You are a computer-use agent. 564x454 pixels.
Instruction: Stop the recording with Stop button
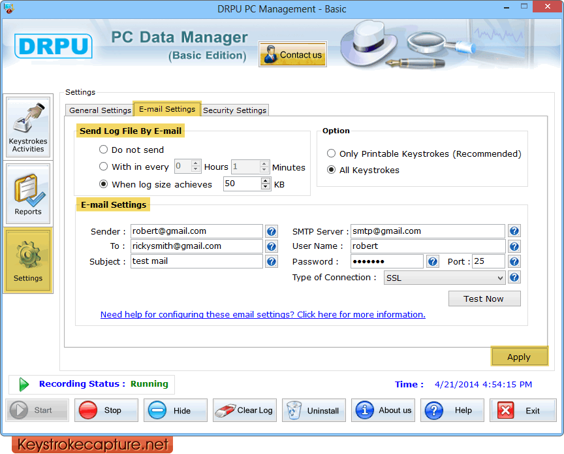pos(106,410)
